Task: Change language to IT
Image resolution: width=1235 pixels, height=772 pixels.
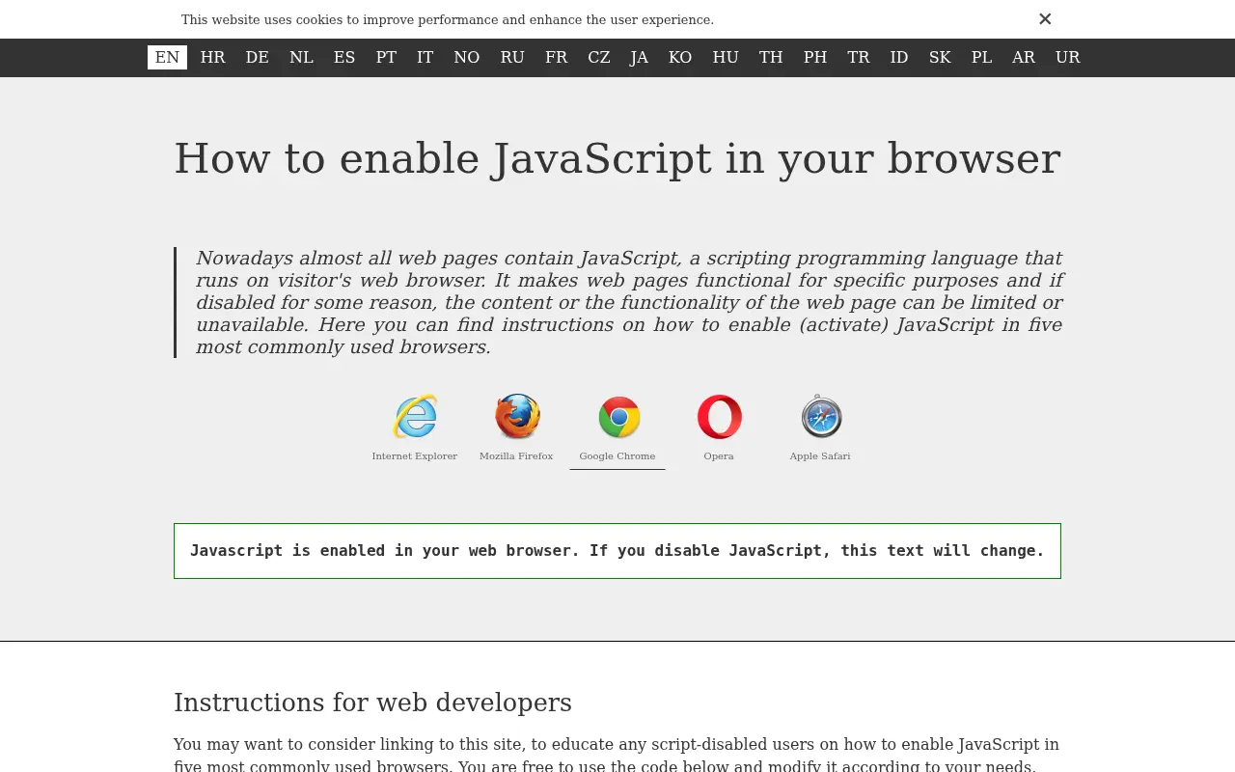Action: click(x=425, y=57)
